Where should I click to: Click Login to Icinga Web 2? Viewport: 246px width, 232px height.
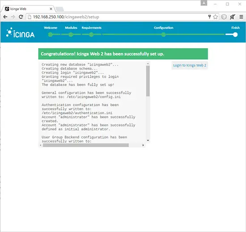click(190, 65)
